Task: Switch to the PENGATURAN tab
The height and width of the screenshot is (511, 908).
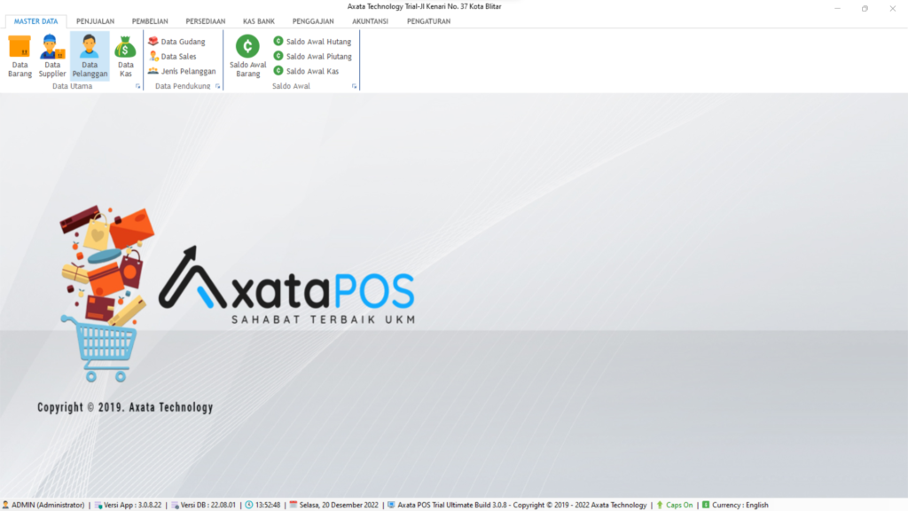Action: (428, 21)
